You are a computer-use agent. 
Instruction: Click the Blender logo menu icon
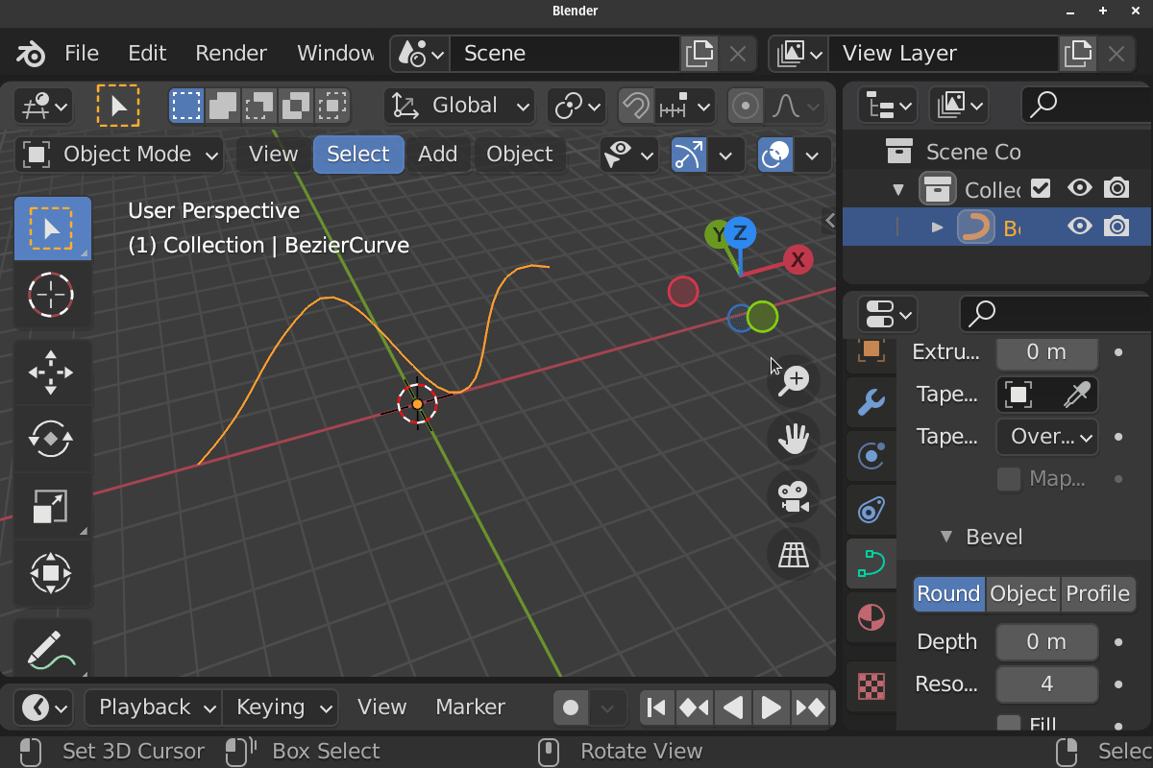(x=31, y=54)
